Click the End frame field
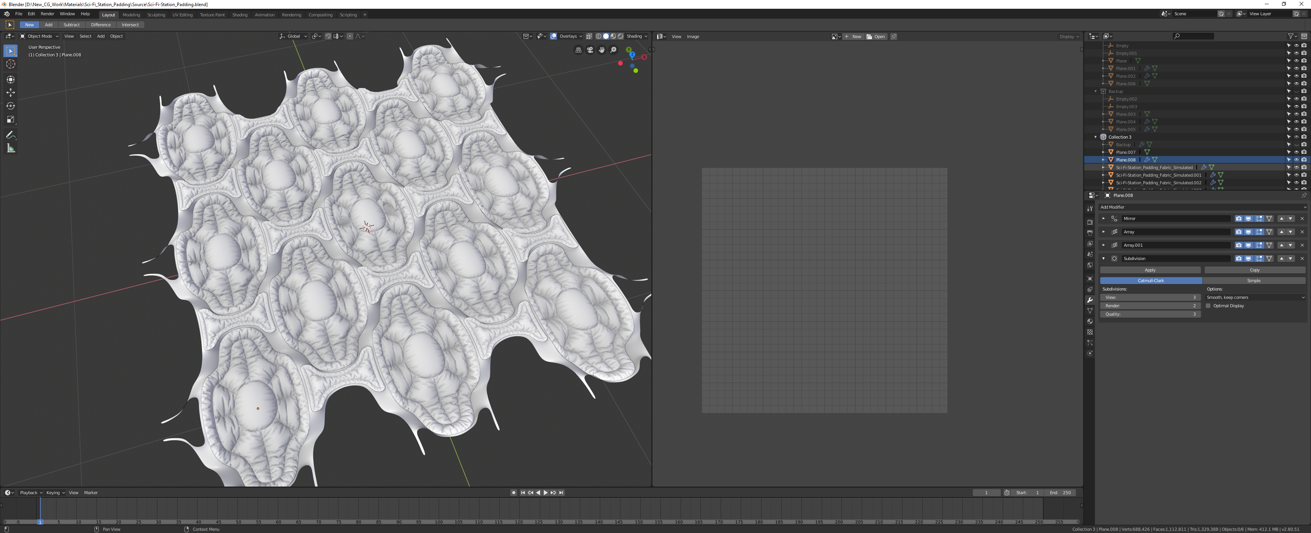Viewport: 1311px width, 533px height. coord(1061,492)
